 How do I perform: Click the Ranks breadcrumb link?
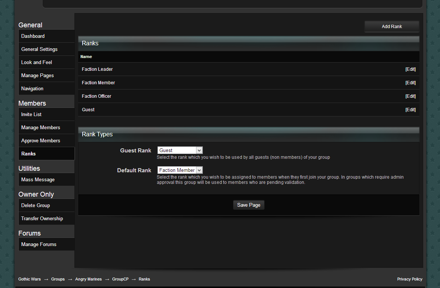tap(144, 279)
